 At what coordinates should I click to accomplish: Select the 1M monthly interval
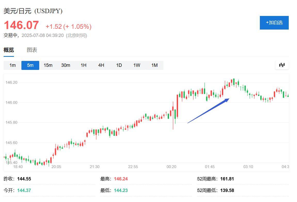pyautogui.click(x=155, y=65)
